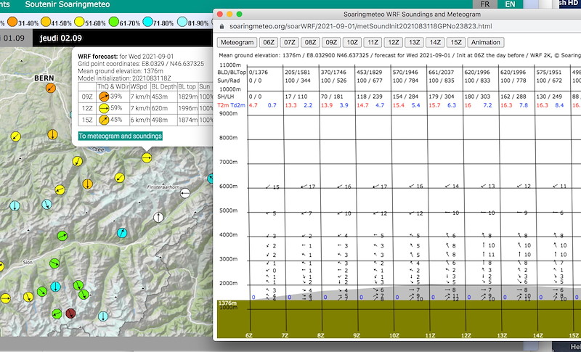This screenshot has height=352, width=581.
Task: Click the lock icon in address bar
Action: pos(222,27)
